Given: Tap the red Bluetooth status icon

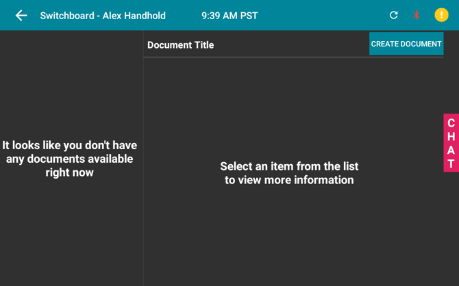Looking at the screenshot, I should pyautogui.click(x=416, y=15).
